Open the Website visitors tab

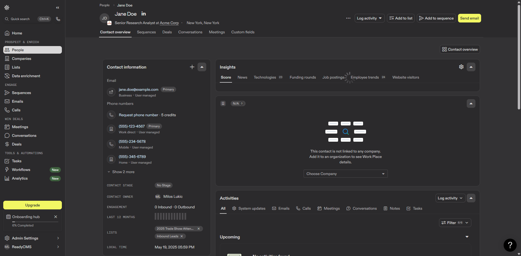point(406,77)
